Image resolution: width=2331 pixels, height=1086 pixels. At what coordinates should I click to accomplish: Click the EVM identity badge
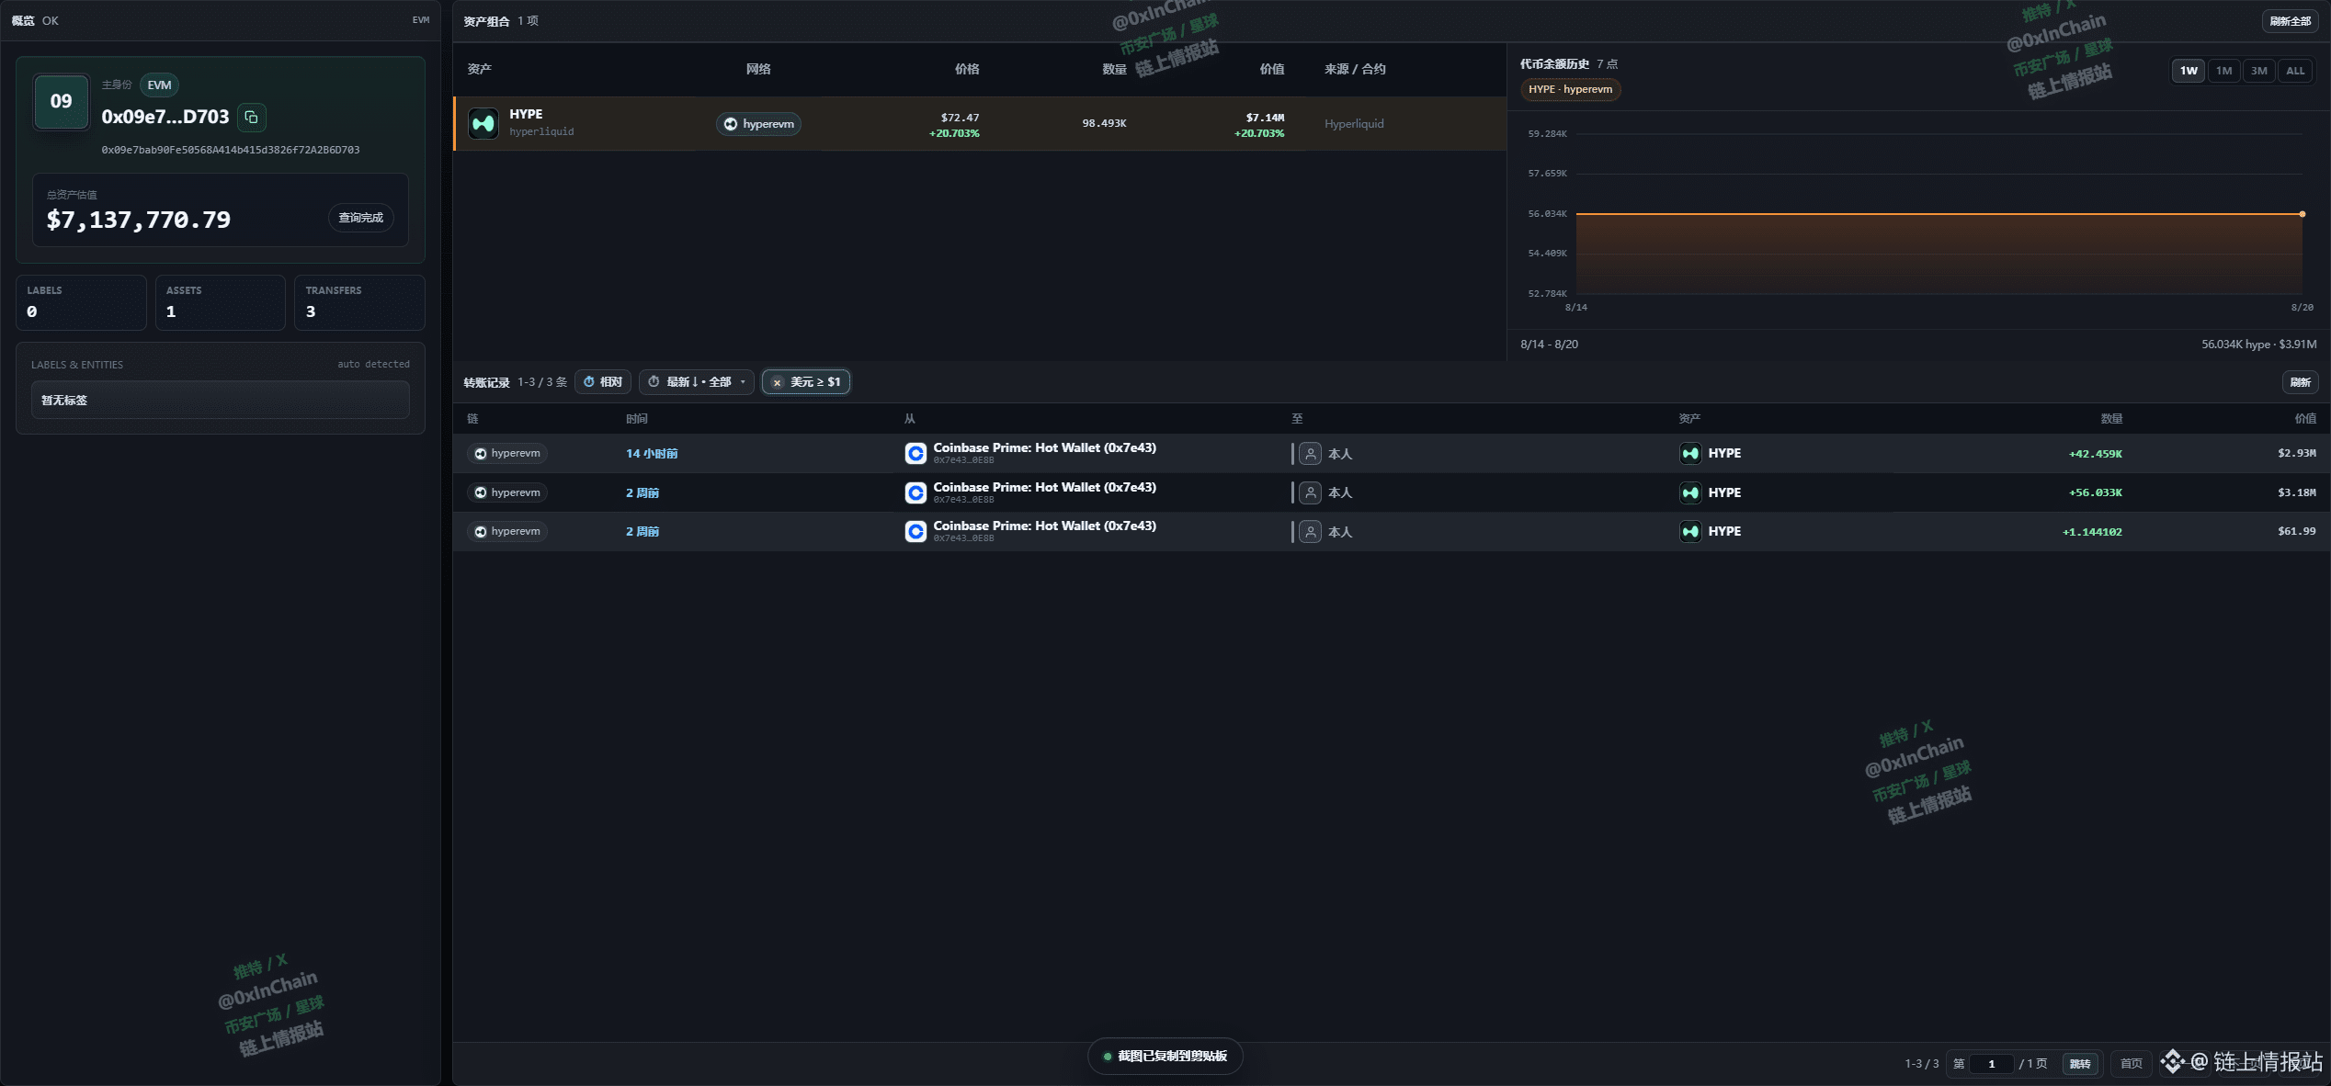click(x=159, y=85)
